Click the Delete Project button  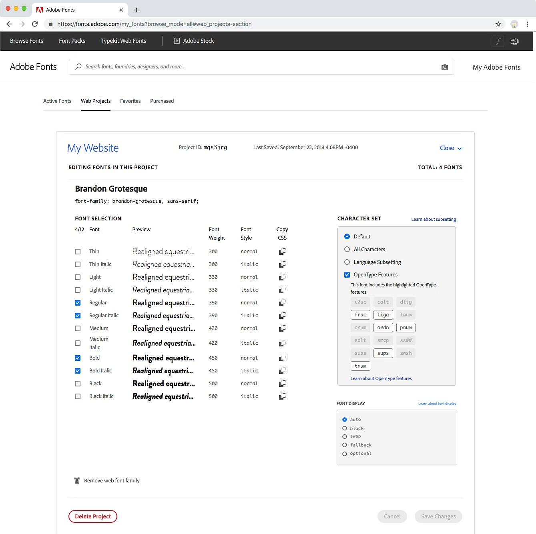[93, 516]
